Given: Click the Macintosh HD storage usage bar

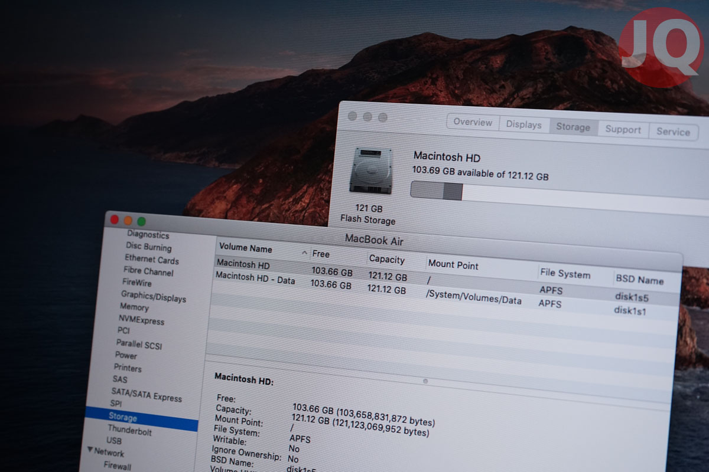Looking at the screenshot, I should (558, 198).
